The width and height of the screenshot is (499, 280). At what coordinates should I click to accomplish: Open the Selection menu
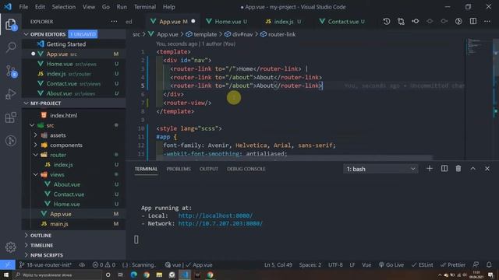pos(64,7)
